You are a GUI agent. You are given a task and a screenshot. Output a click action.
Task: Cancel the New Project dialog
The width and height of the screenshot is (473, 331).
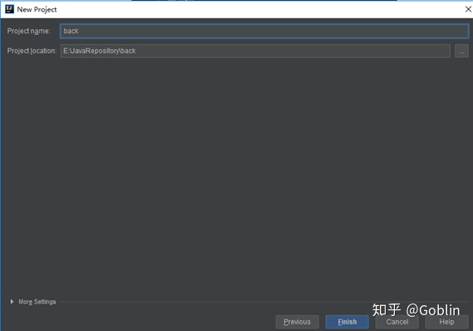[397, 322]
